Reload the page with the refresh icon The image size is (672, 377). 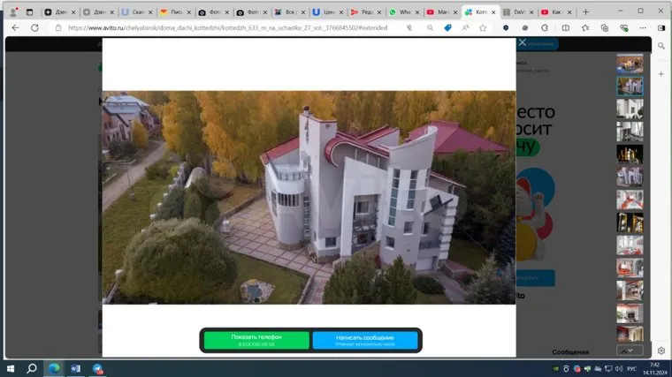(35, 27)
